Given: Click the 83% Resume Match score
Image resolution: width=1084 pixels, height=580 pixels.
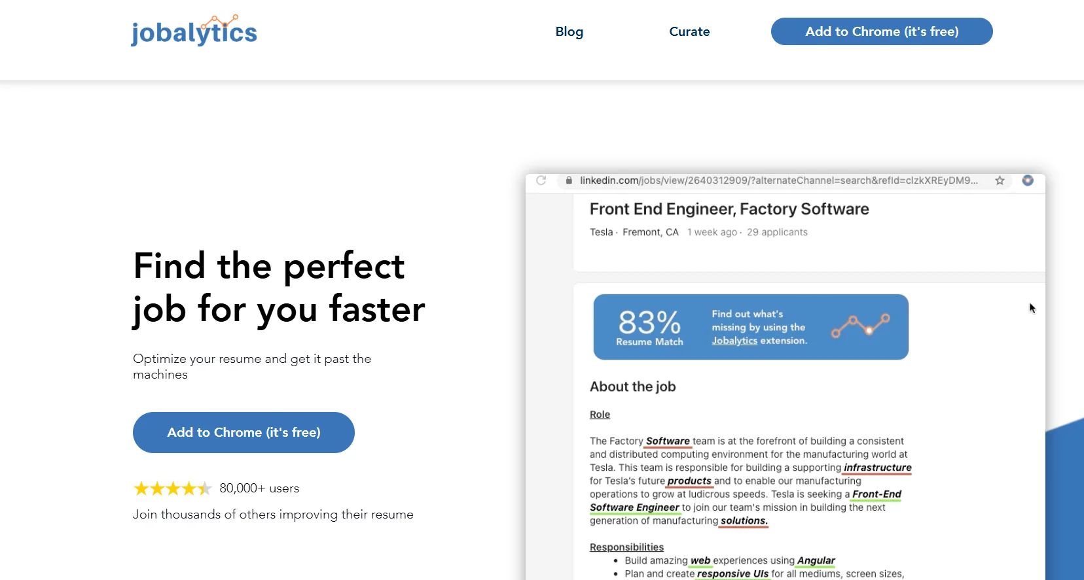Looking at the screenshot, I should [x=649, y=327].
